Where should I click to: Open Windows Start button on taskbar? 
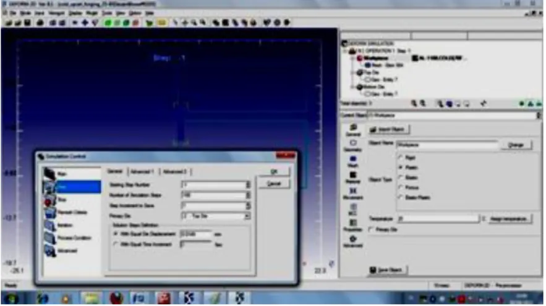click(x=11, y=299)
